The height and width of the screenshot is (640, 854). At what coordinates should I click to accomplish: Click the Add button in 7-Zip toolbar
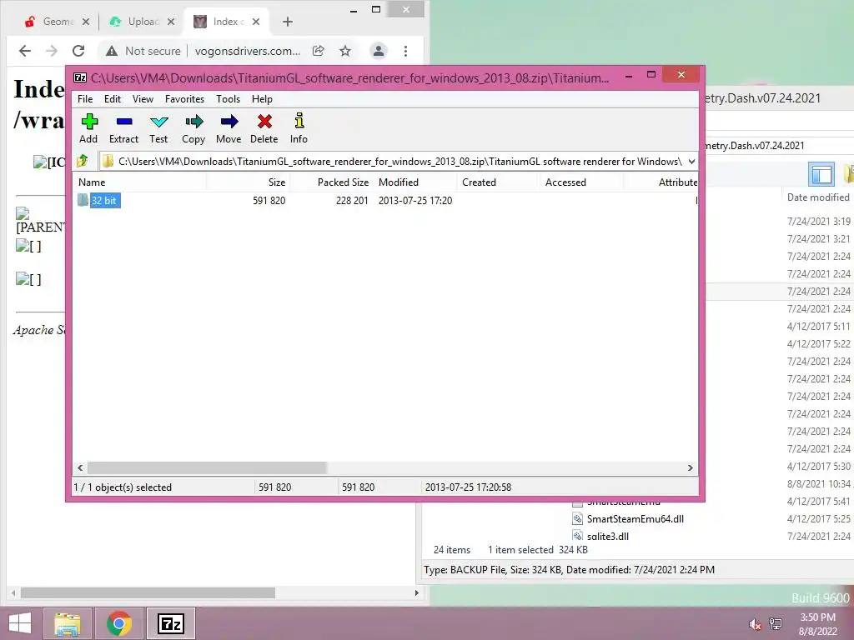pos(88,128)
